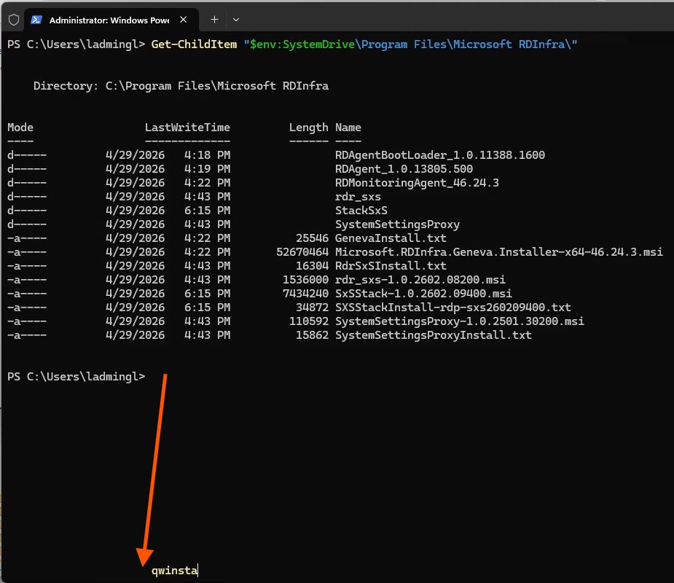Click RDMonitoringAgent_46.24.3 folder name
The height and width of the screenshot is (583, 674).
417,183
